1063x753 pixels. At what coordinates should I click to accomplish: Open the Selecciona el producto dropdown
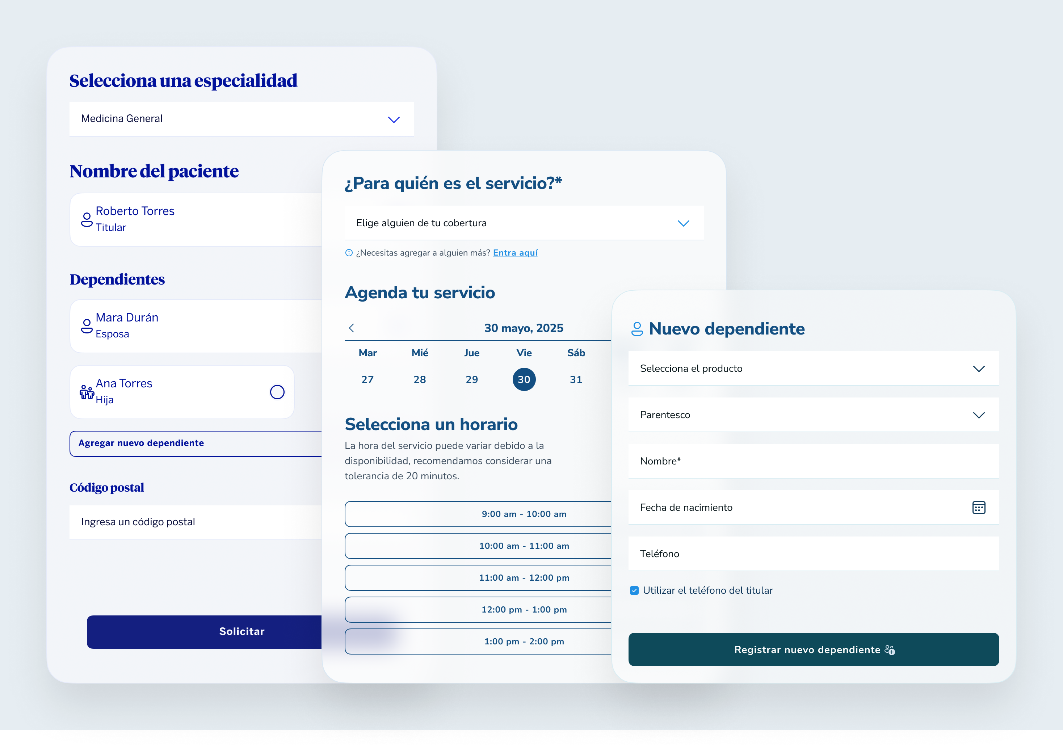[x=813, y=369]
